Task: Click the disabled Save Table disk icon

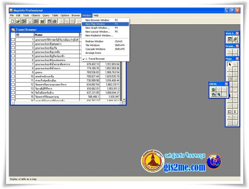Action: coord(30,21)
